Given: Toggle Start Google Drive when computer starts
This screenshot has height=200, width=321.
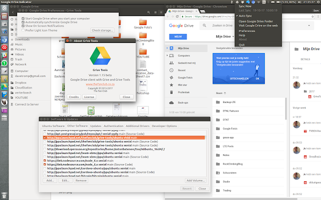Looking at the screenshot, I should click(x=23, y=18).
